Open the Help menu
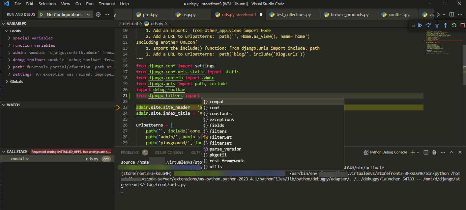 coord(125,4)
